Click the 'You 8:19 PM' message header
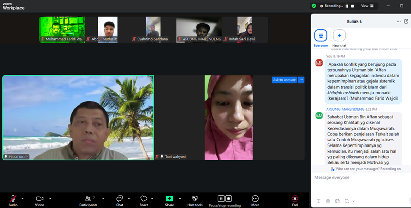Image resolution: width=411 pixels, height=208 pixels. point(335,56)
